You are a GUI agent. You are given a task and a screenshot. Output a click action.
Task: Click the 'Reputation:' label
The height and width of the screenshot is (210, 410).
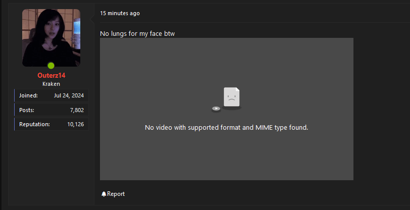tap(34, 124)
